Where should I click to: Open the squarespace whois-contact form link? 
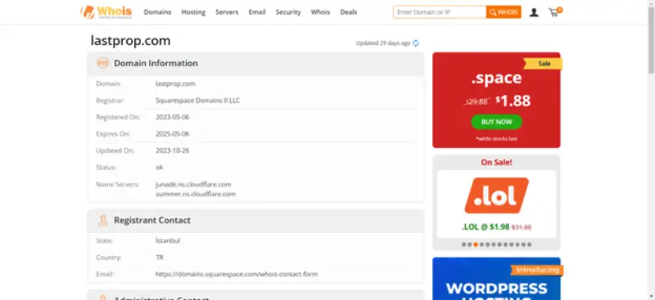click(x=237, y=274)
